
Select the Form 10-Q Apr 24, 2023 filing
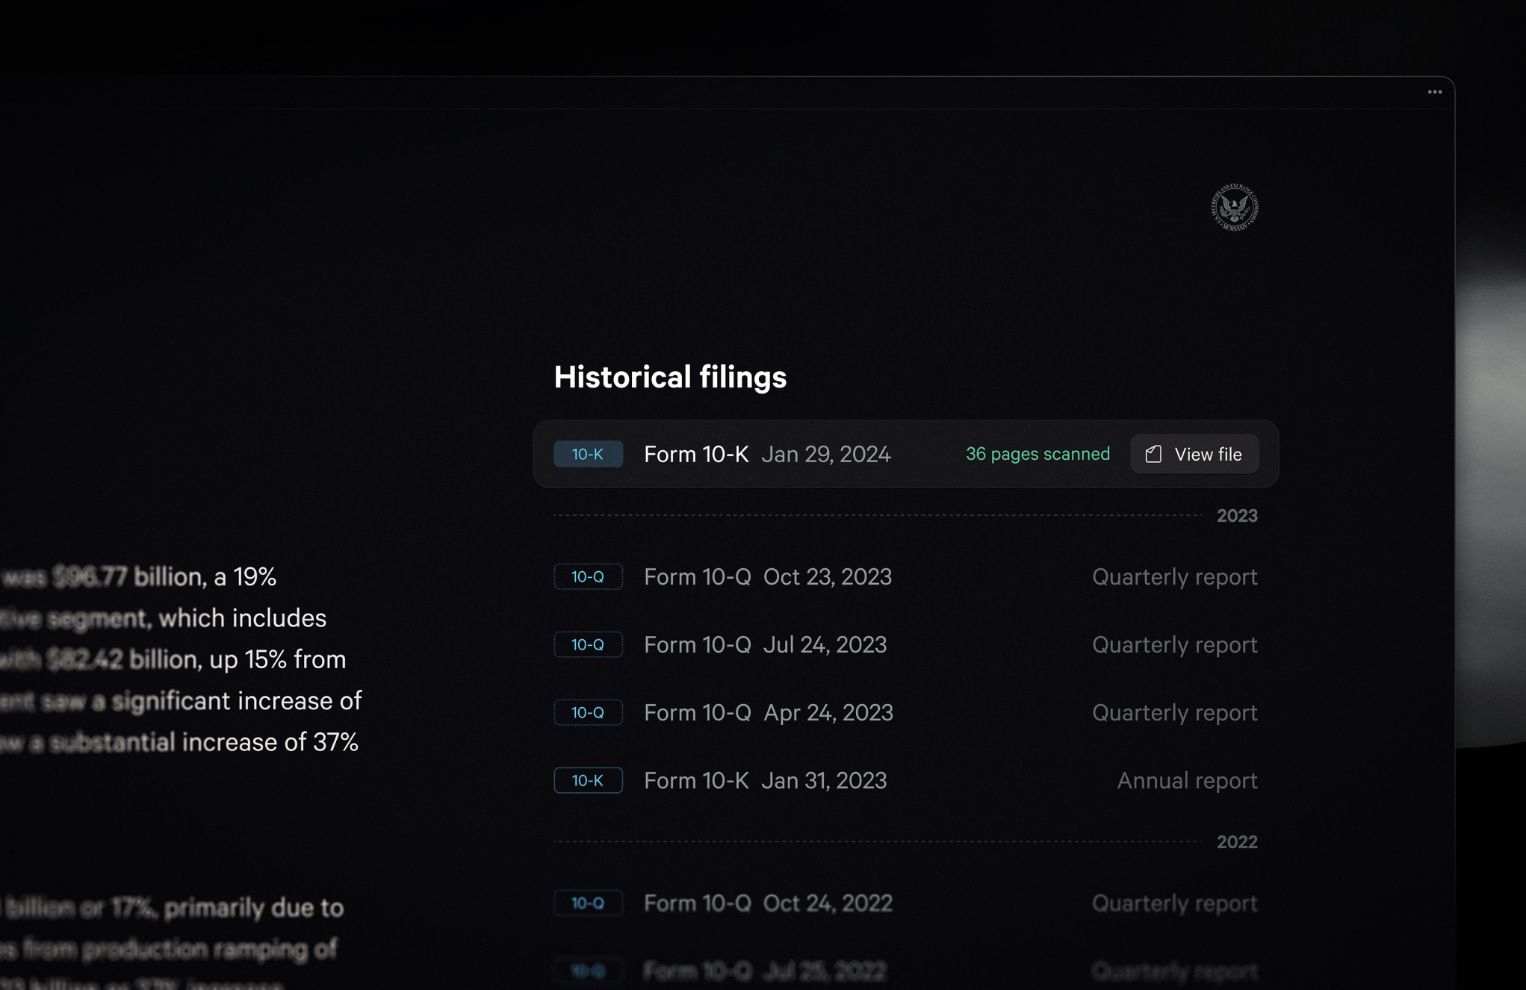pyautogui.click(x=768, y=712)
